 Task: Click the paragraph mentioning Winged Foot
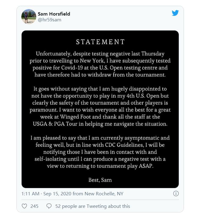100,106
